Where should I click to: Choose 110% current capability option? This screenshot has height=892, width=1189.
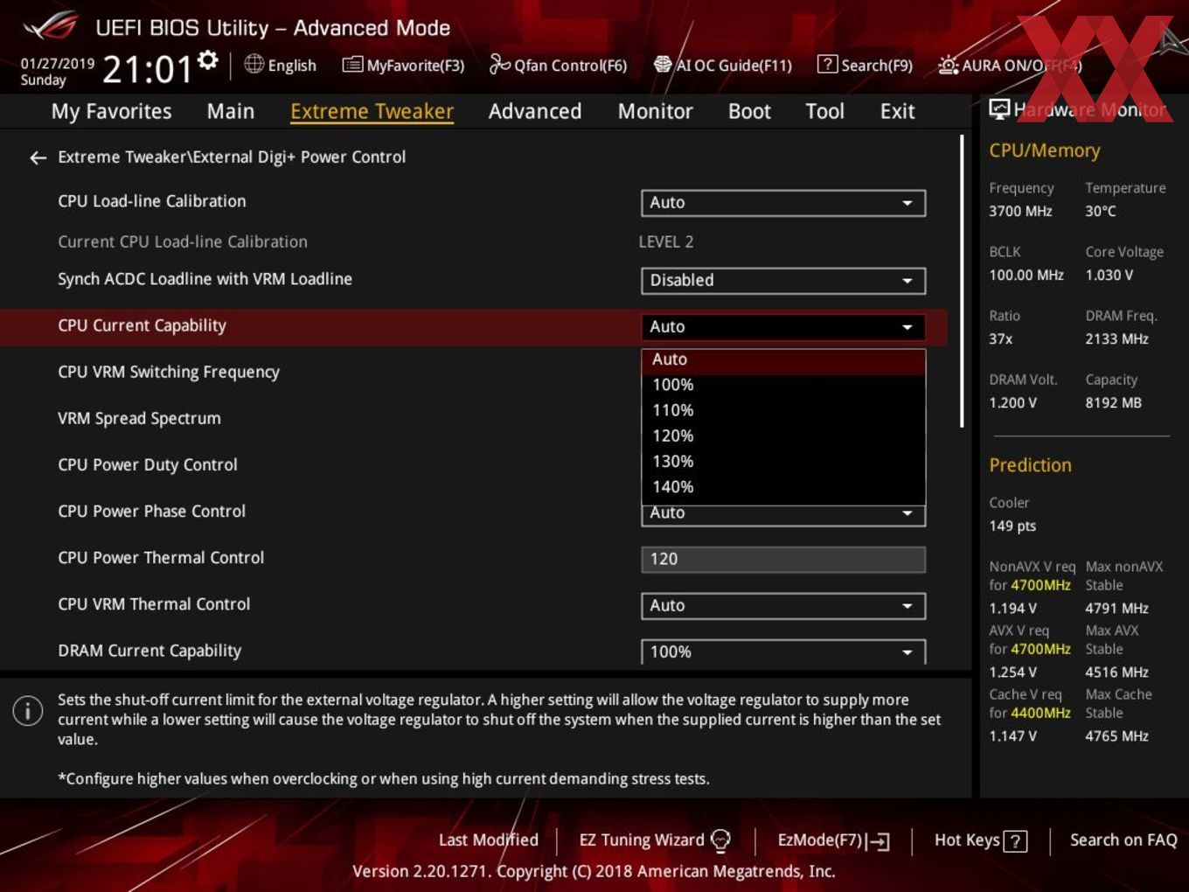coord(783,411)
